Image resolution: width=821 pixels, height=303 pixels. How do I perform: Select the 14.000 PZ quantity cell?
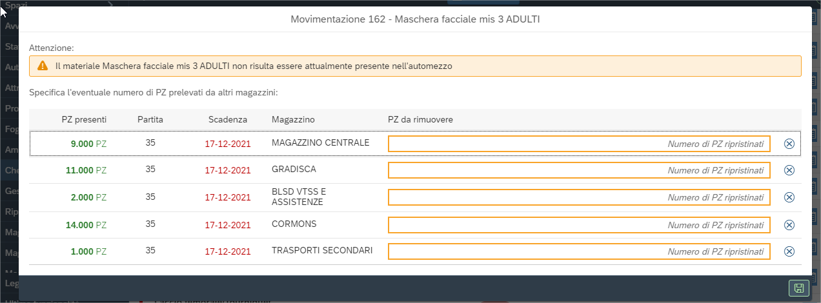click(86, 225)
